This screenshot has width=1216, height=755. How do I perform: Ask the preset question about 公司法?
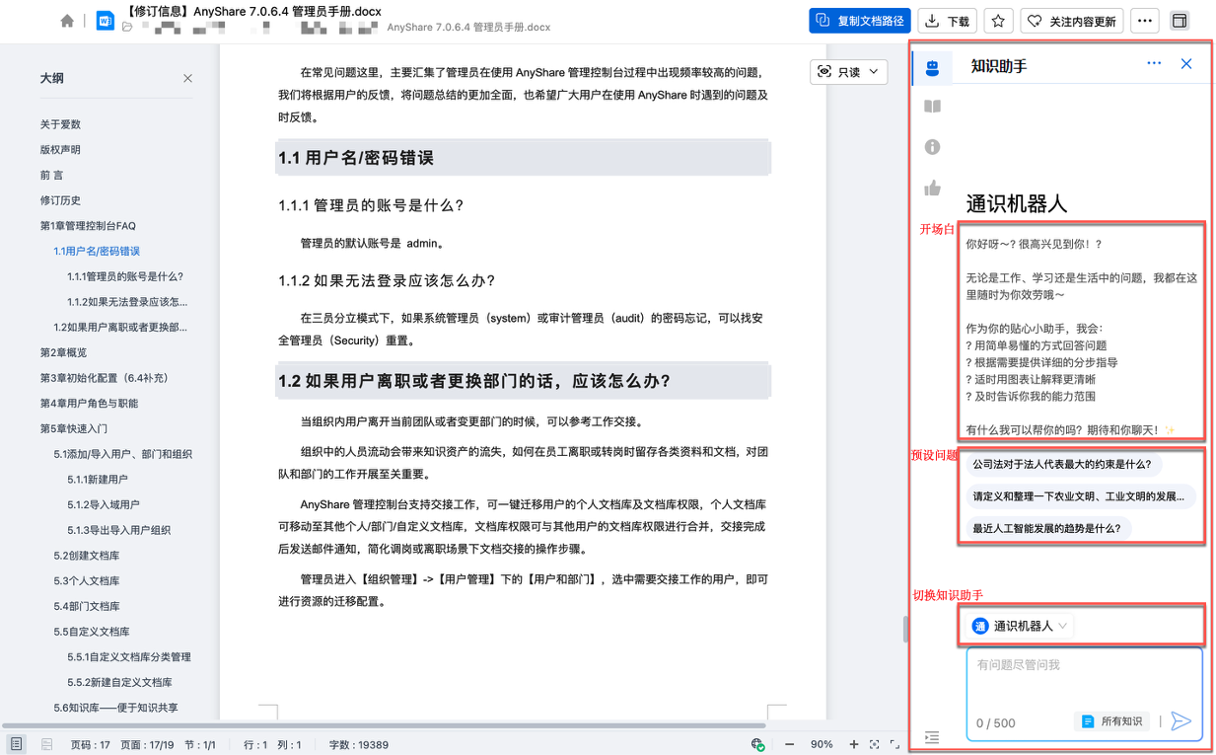tap(1061, 464)
